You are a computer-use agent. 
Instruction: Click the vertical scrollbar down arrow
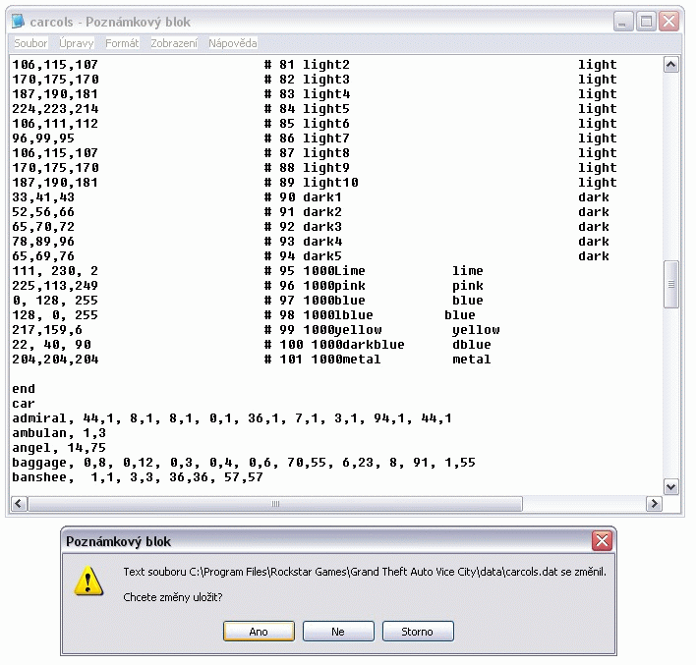tap(671, 486)
